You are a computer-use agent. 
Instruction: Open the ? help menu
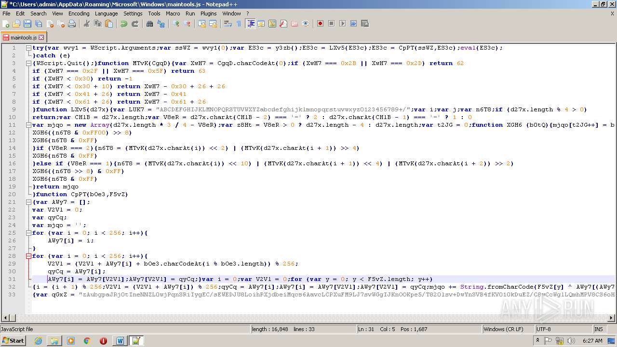pos(248,13)
